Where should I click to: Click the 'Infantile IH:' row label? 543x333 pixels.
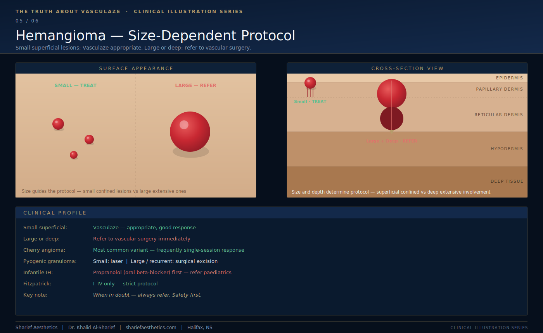coord(38,273)
